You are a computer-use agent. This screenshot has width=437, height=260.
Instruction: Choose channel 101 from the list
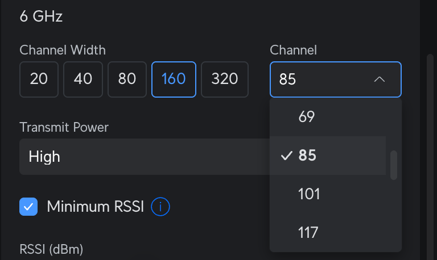[309, 194]
